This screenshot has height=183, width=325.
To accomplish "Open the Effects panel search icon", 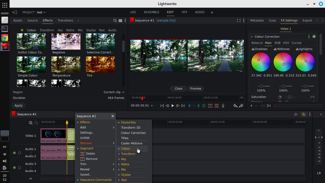I will (115, 20).
